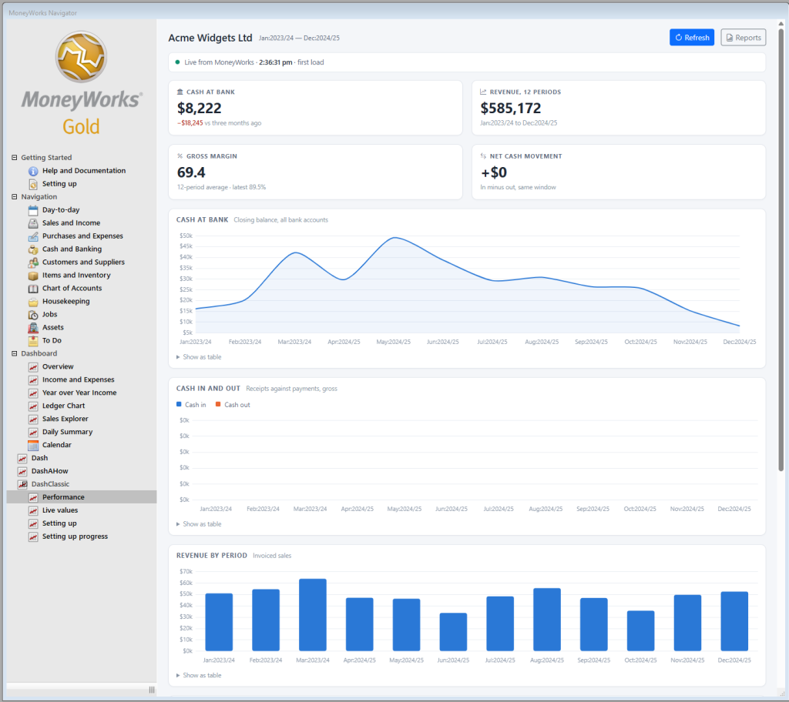Click the Day-to-day calendar icon
Image resolution: width=789 pixels, height=702 pixels.
point(33,210)
